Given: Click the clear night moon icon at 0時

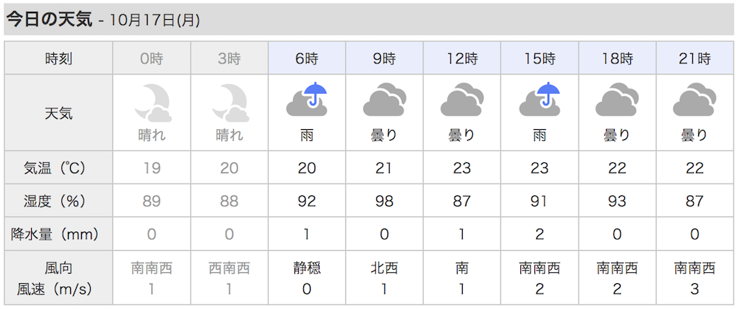Looking at the screenshot, I should pyautogui.click(x=152, y=103).
